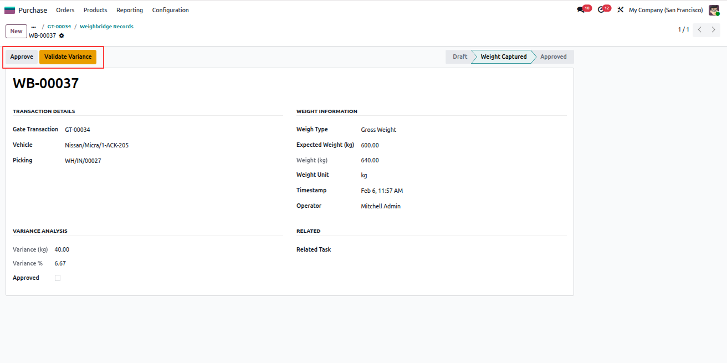Click the New record button
Screen dimensions: 727x363
pyautogui.click(x=16, y=31)
